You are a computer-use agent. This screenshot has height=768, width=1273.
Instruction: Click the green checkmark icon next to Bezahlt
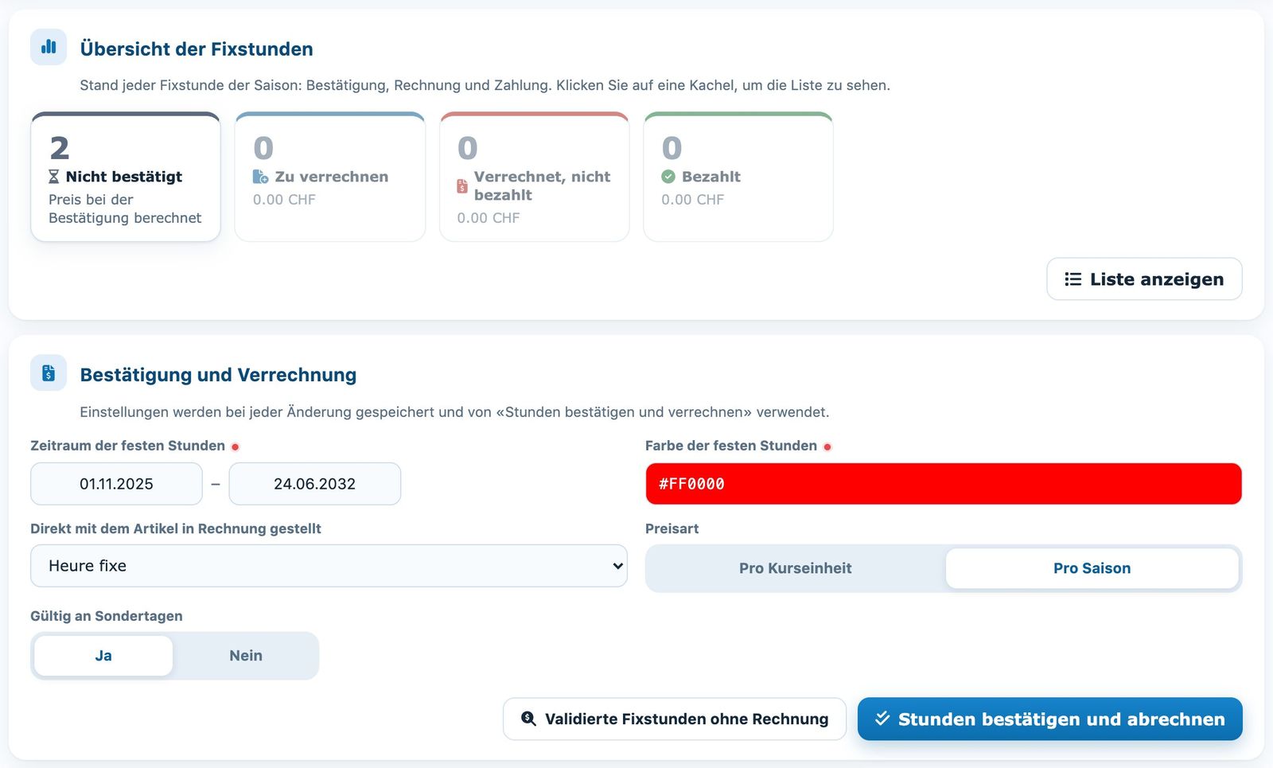(668, 177)
